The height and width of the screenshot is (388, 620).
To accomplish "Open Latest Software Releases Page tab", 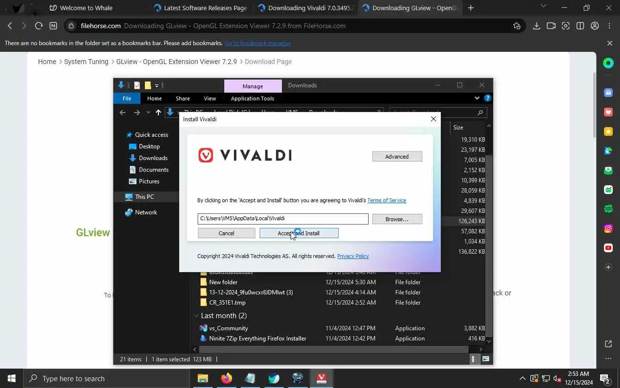I will (201, 8).
